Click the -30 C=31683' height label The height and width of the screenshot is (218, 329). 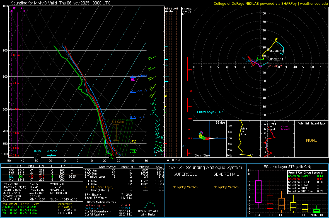(139, 76)
